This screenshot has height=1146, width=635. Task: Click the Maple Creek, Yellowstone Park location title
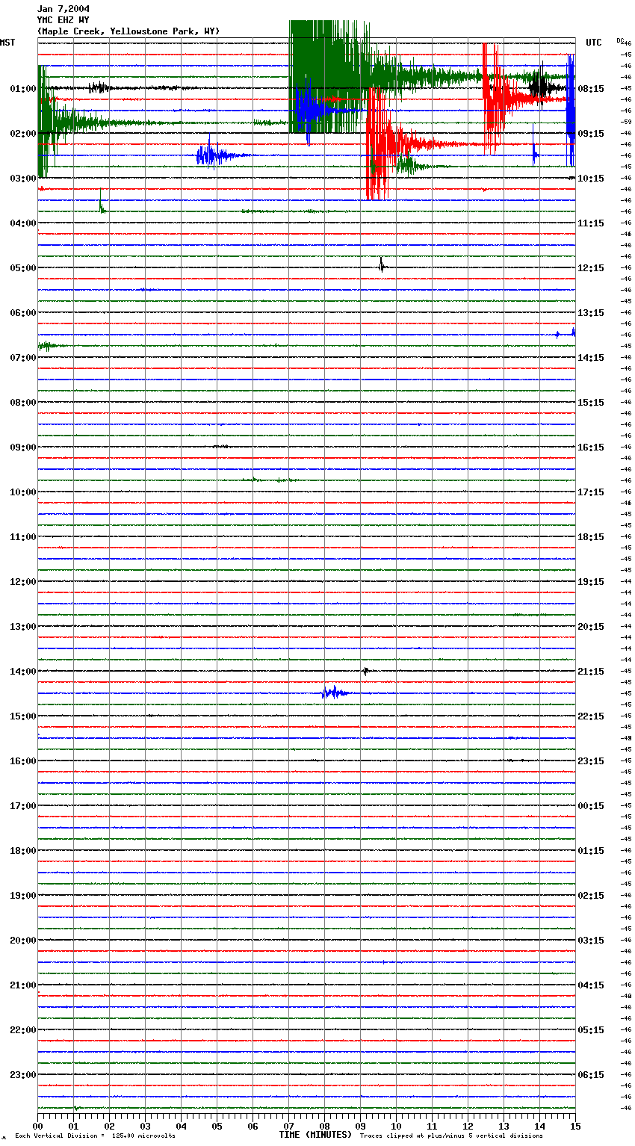click(128, 31)
